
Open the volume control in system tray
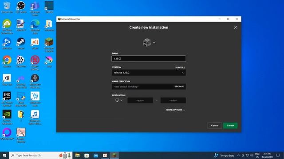point(252,155)
